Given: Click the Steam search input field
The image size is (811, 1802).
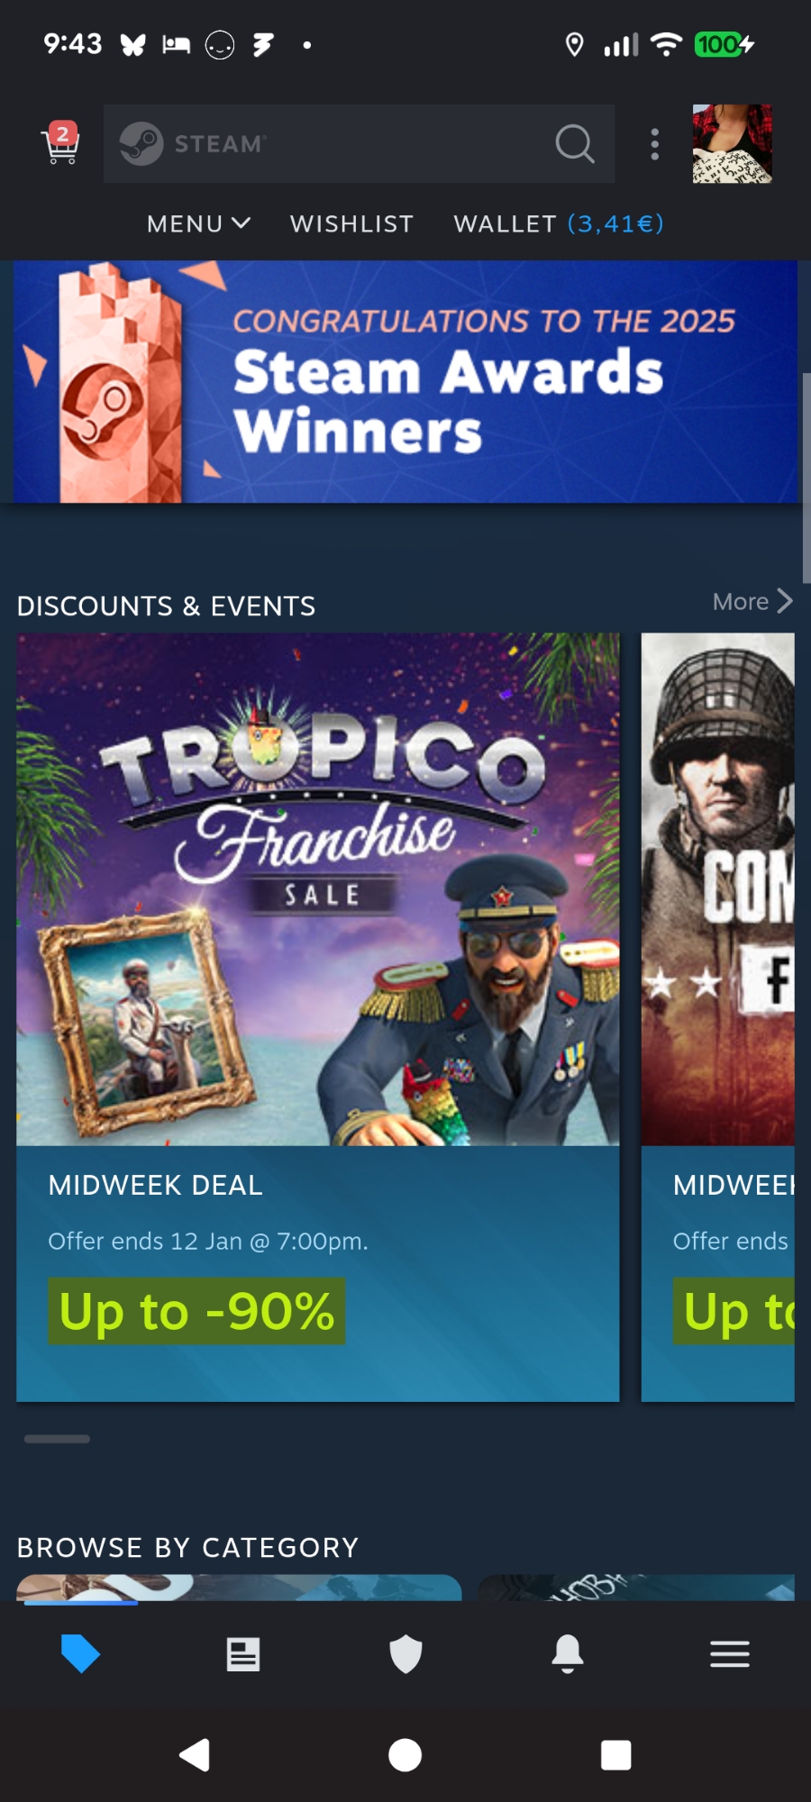Looking at the screenshot, I should tap(359, 144).
